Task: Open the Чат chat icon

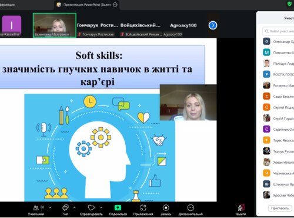Action: 65,207
